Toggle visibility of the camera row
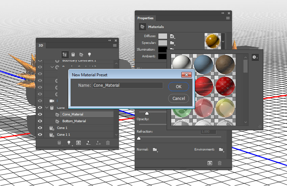This screenshot has height=186, width=287. pos(40,101)
